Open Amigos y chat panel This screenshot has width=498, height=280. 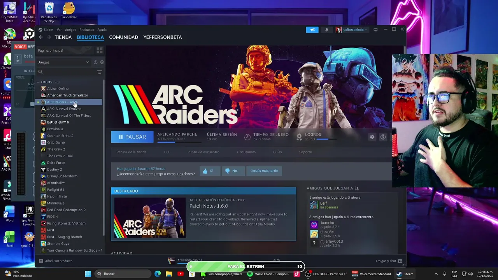389,261
